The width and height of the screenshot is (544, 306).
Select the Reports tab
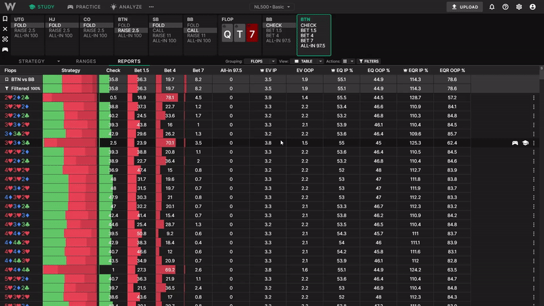click(129, 61)
